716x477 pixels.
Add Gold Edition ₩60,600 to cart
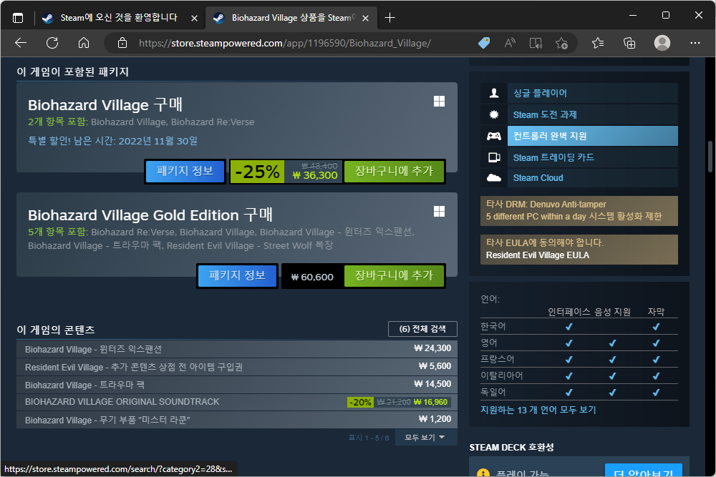[394, 275]
